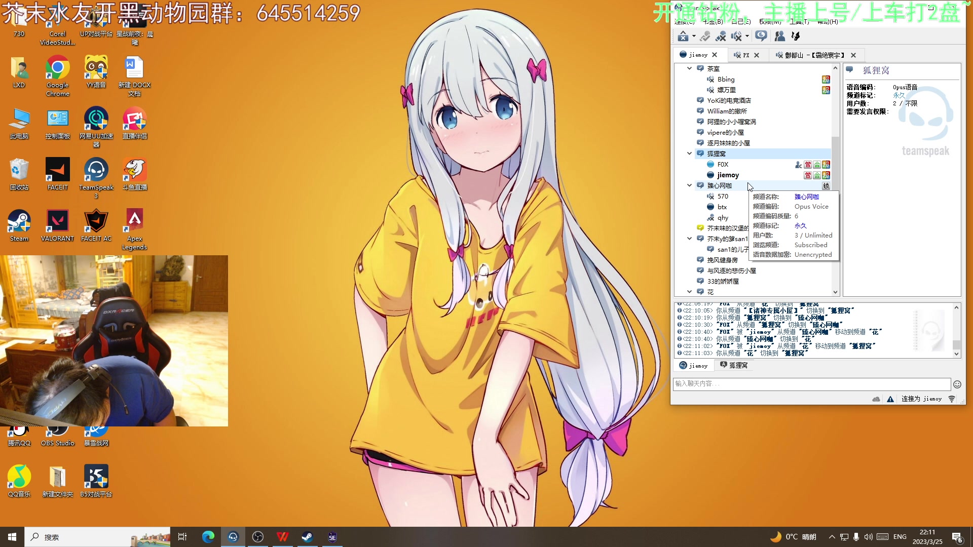
Task: Open the B5对战平台 desktop shortcut
Action: coord(96,481)
